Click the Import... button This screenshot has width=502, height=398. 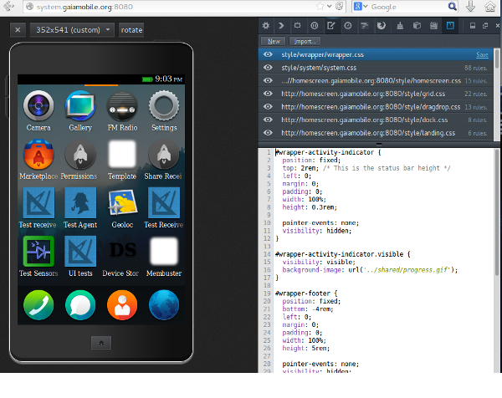pyautogui.click(x=304, y=41)
